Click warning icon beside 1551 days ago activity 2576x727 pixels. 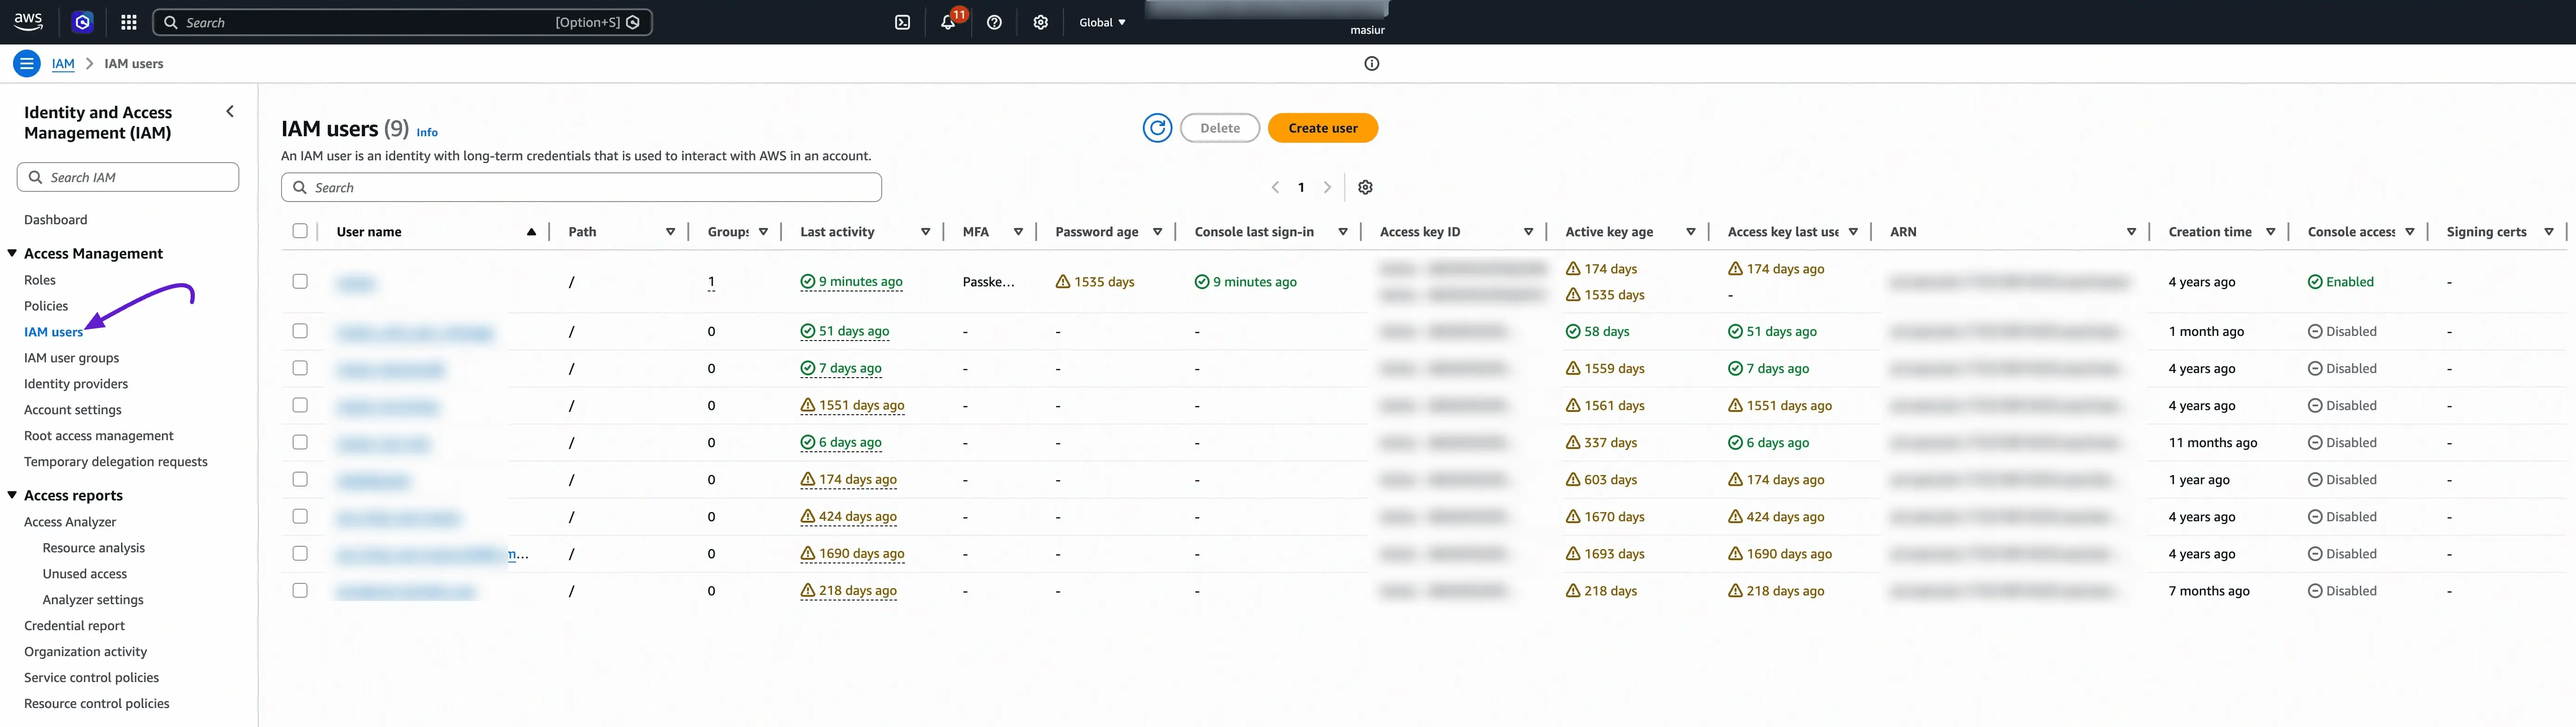[x=808, y=405]
